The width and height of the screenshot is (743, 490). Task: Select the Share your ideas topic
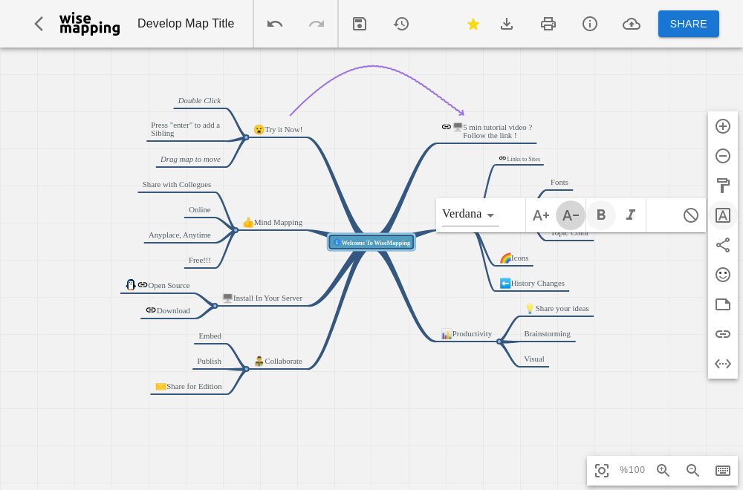(x=557, y=308)
